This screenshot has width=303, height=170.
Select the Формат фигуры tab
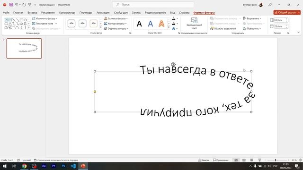204,13
